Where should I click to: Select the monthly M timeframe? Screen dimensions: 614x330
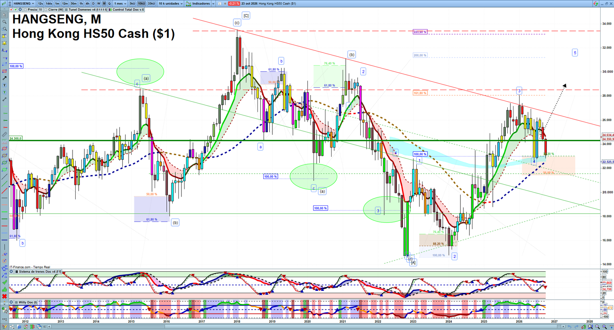104,3
